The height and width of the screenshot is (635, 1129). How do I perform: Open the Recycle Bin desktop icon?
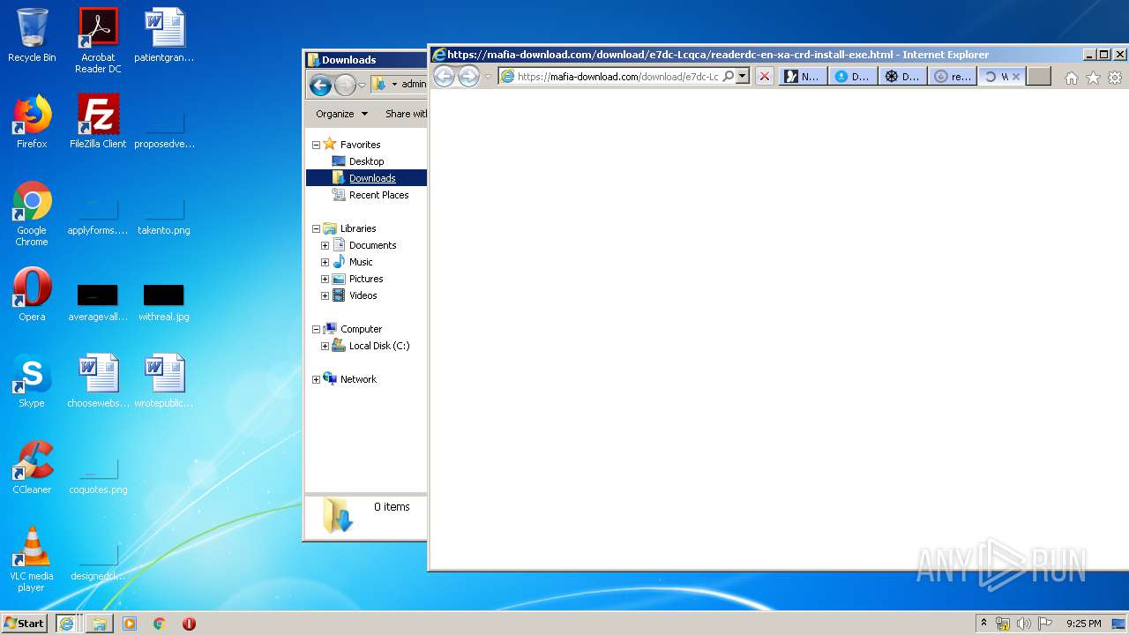[32, 35]
